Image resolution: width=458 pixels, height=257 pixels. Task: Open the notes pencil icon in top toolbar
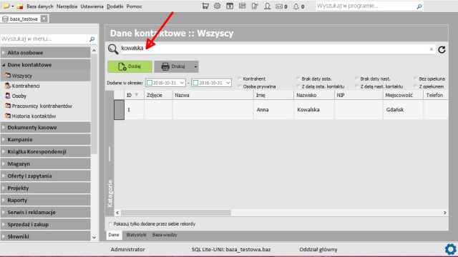pos(255,6)
